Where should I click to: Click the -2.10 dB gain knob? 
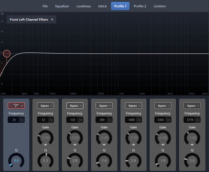pos(133,138)
